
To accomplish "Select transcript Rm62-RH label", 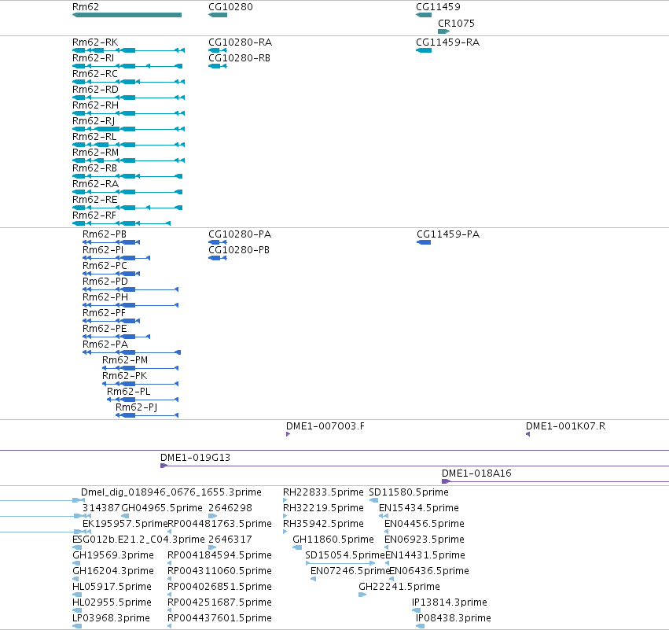I will click(x=96, y=105).
